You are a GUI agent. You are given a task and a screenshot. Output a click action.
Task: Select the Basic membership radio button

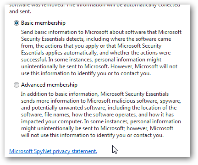[x=16, y=23]
